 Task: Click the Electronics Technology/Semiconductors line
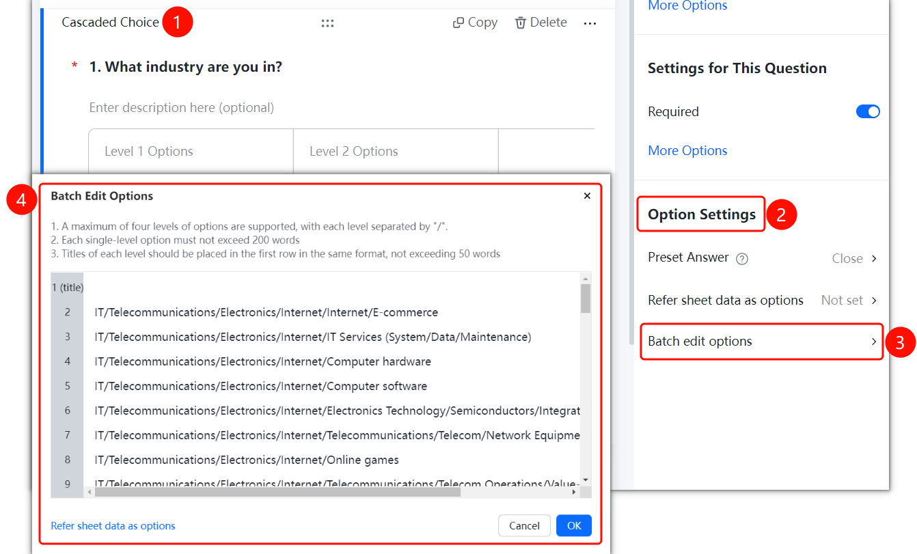click(x=338, y=411)
